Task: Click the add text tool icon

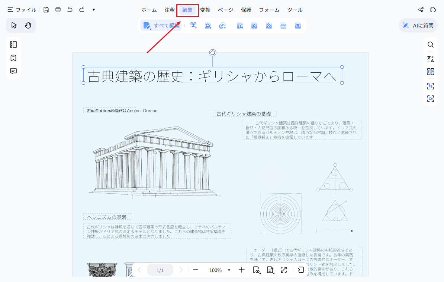Action: click(194, 26)
